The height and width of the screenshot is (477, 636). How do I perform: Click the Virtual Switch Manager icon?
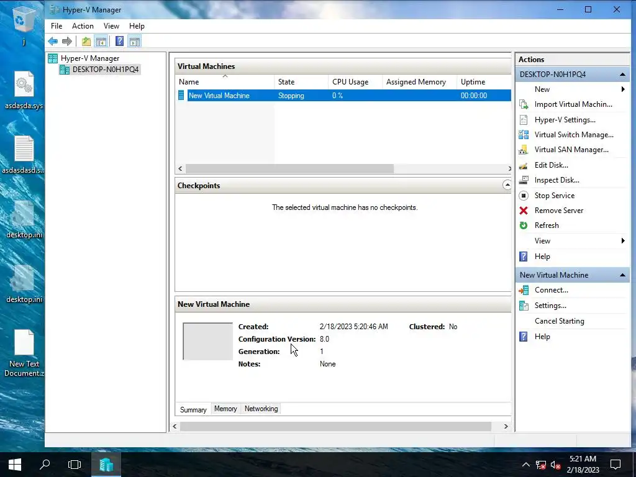pyautogui.click(x=524, y=135)
